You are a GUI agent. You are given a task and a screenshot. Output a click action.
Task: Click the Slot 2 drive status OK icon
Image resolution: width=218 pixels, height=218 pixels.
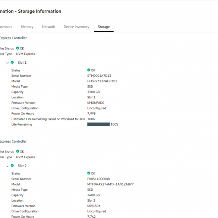pos(89,173)
